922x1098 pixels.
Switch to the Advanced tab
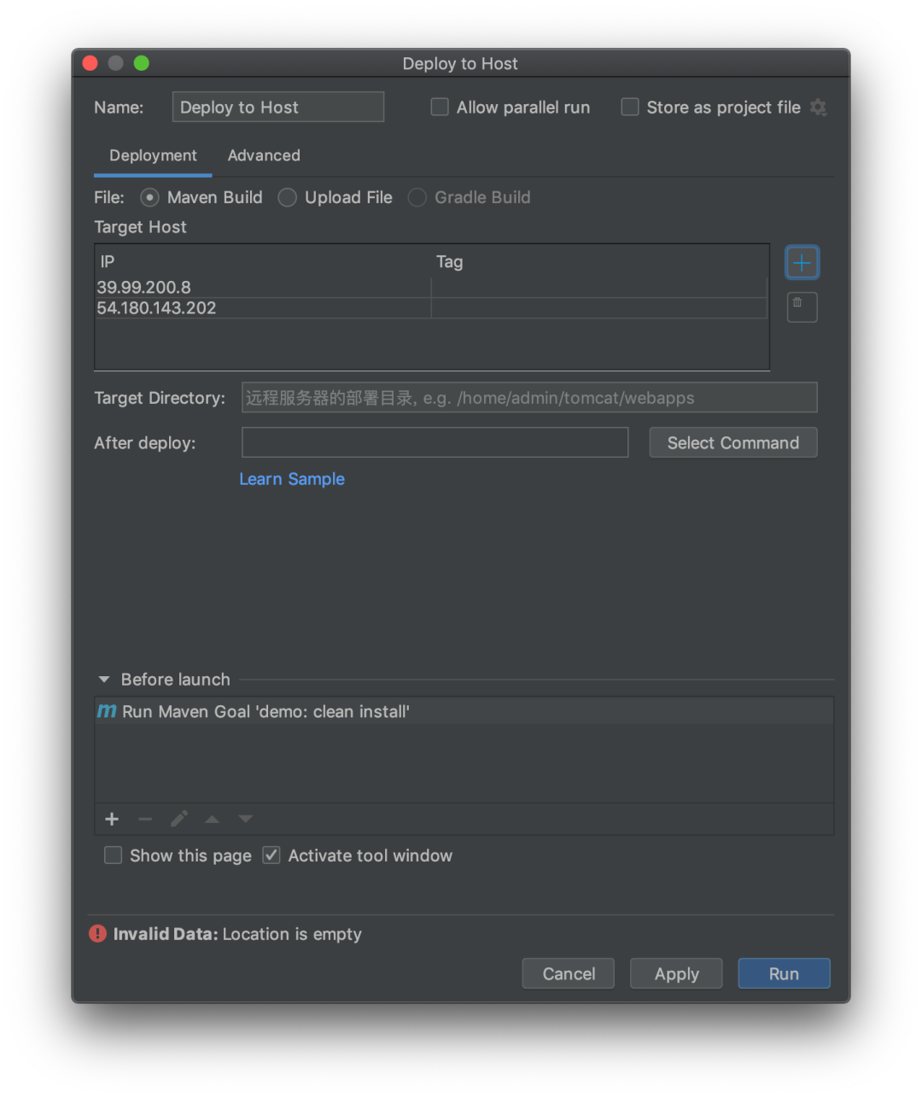(x=264, y=155)
